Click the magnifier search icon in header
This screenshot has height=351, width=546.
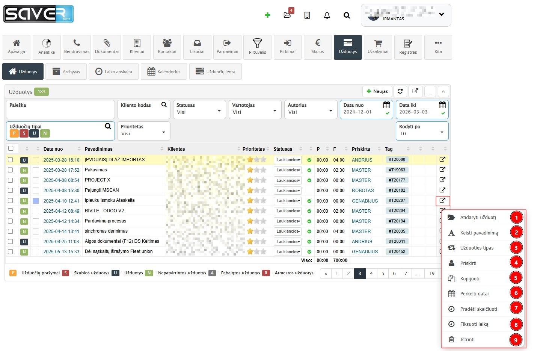347,15
